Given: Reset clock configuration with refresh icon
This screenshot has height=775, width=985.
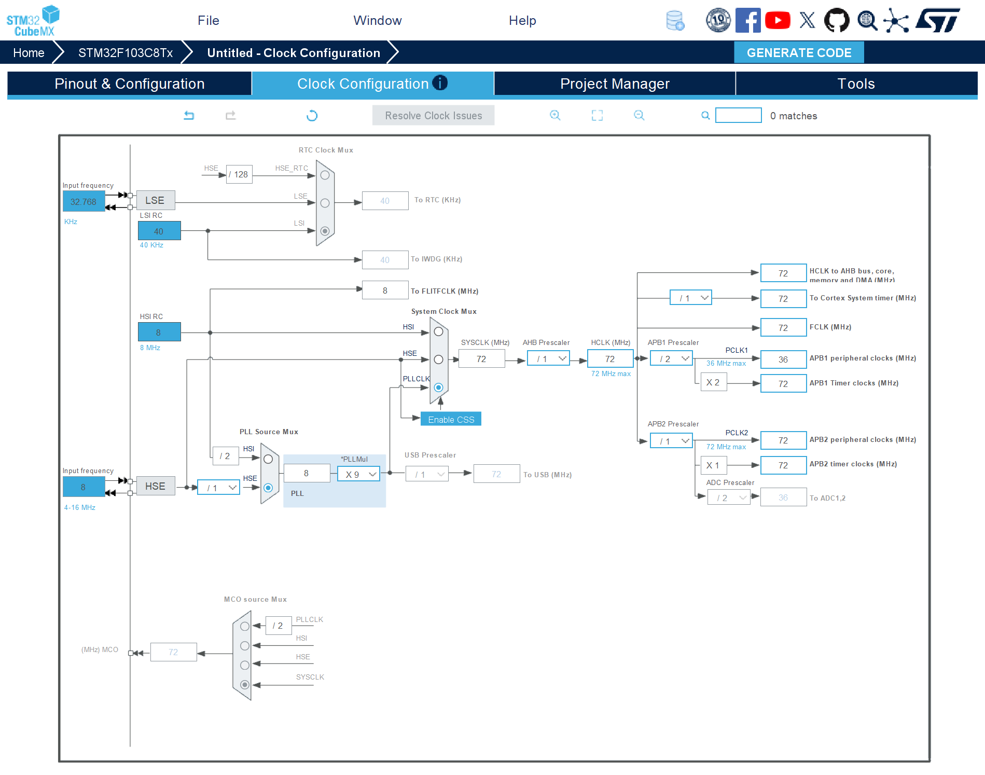Looking at the screenshot, I should pyautogui.click(x=312, y=115).
